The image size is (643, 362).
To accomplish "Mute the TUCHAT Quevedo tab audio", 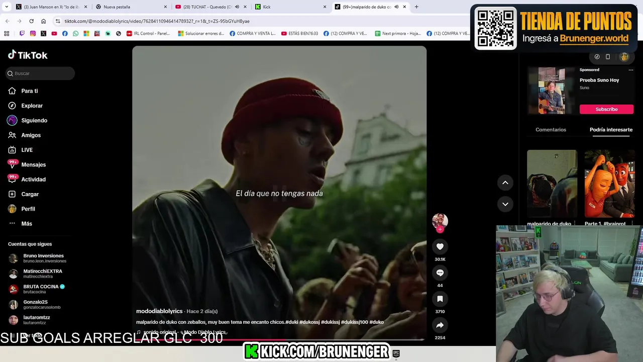I will [x=237, y=7].
